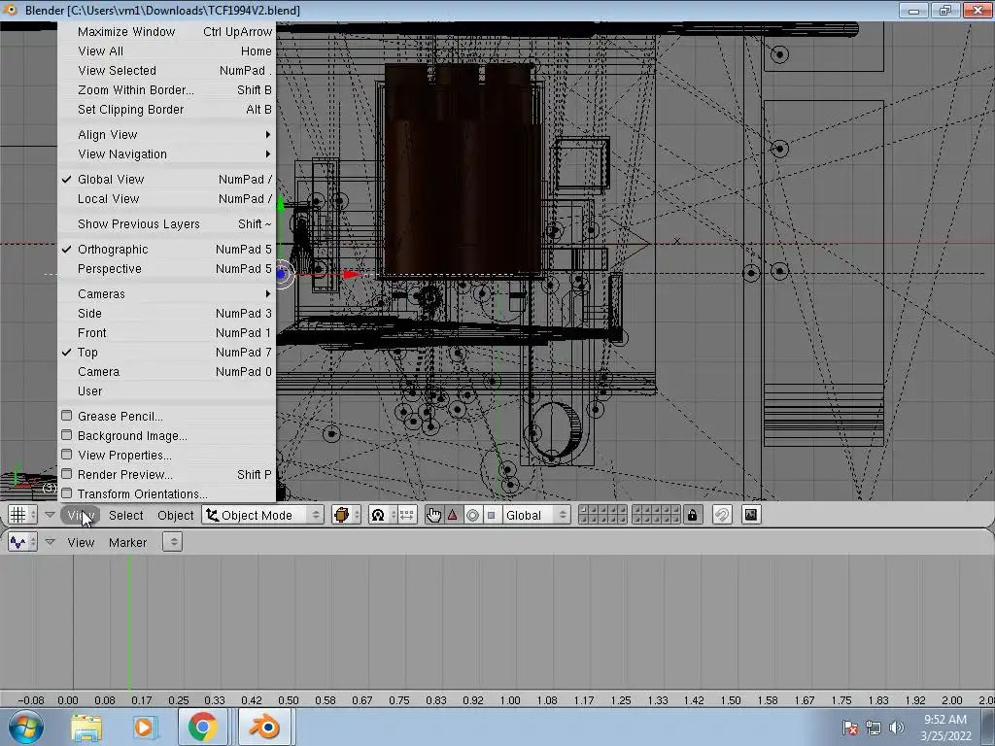Open the volume speaker tray icon

(896, 728)
